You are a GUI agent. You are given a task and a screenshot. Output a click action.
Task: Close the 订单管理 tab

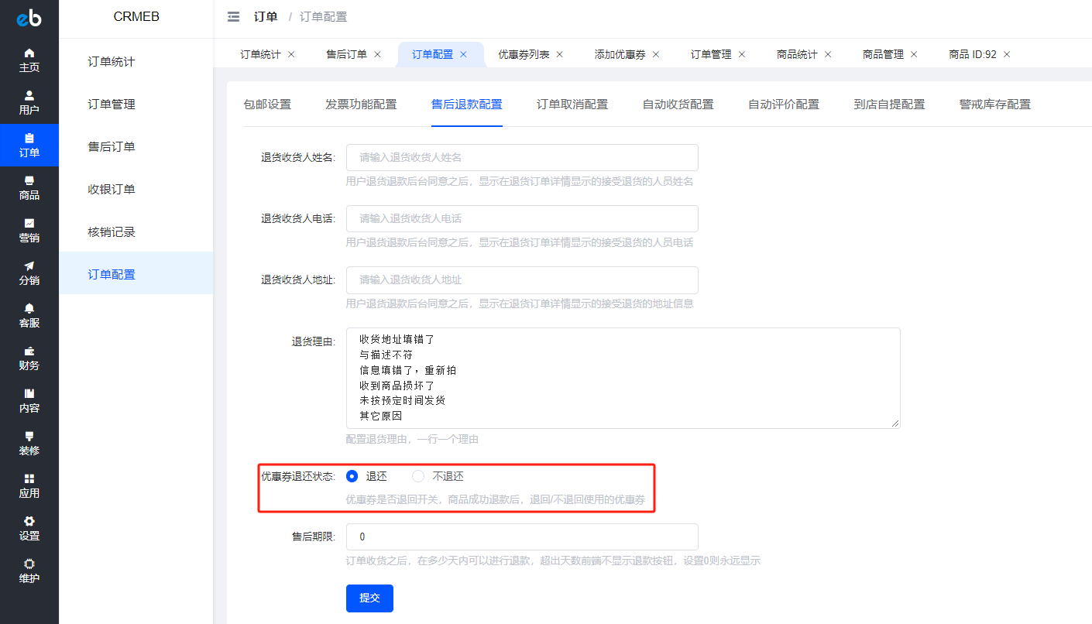click(741, 54)
